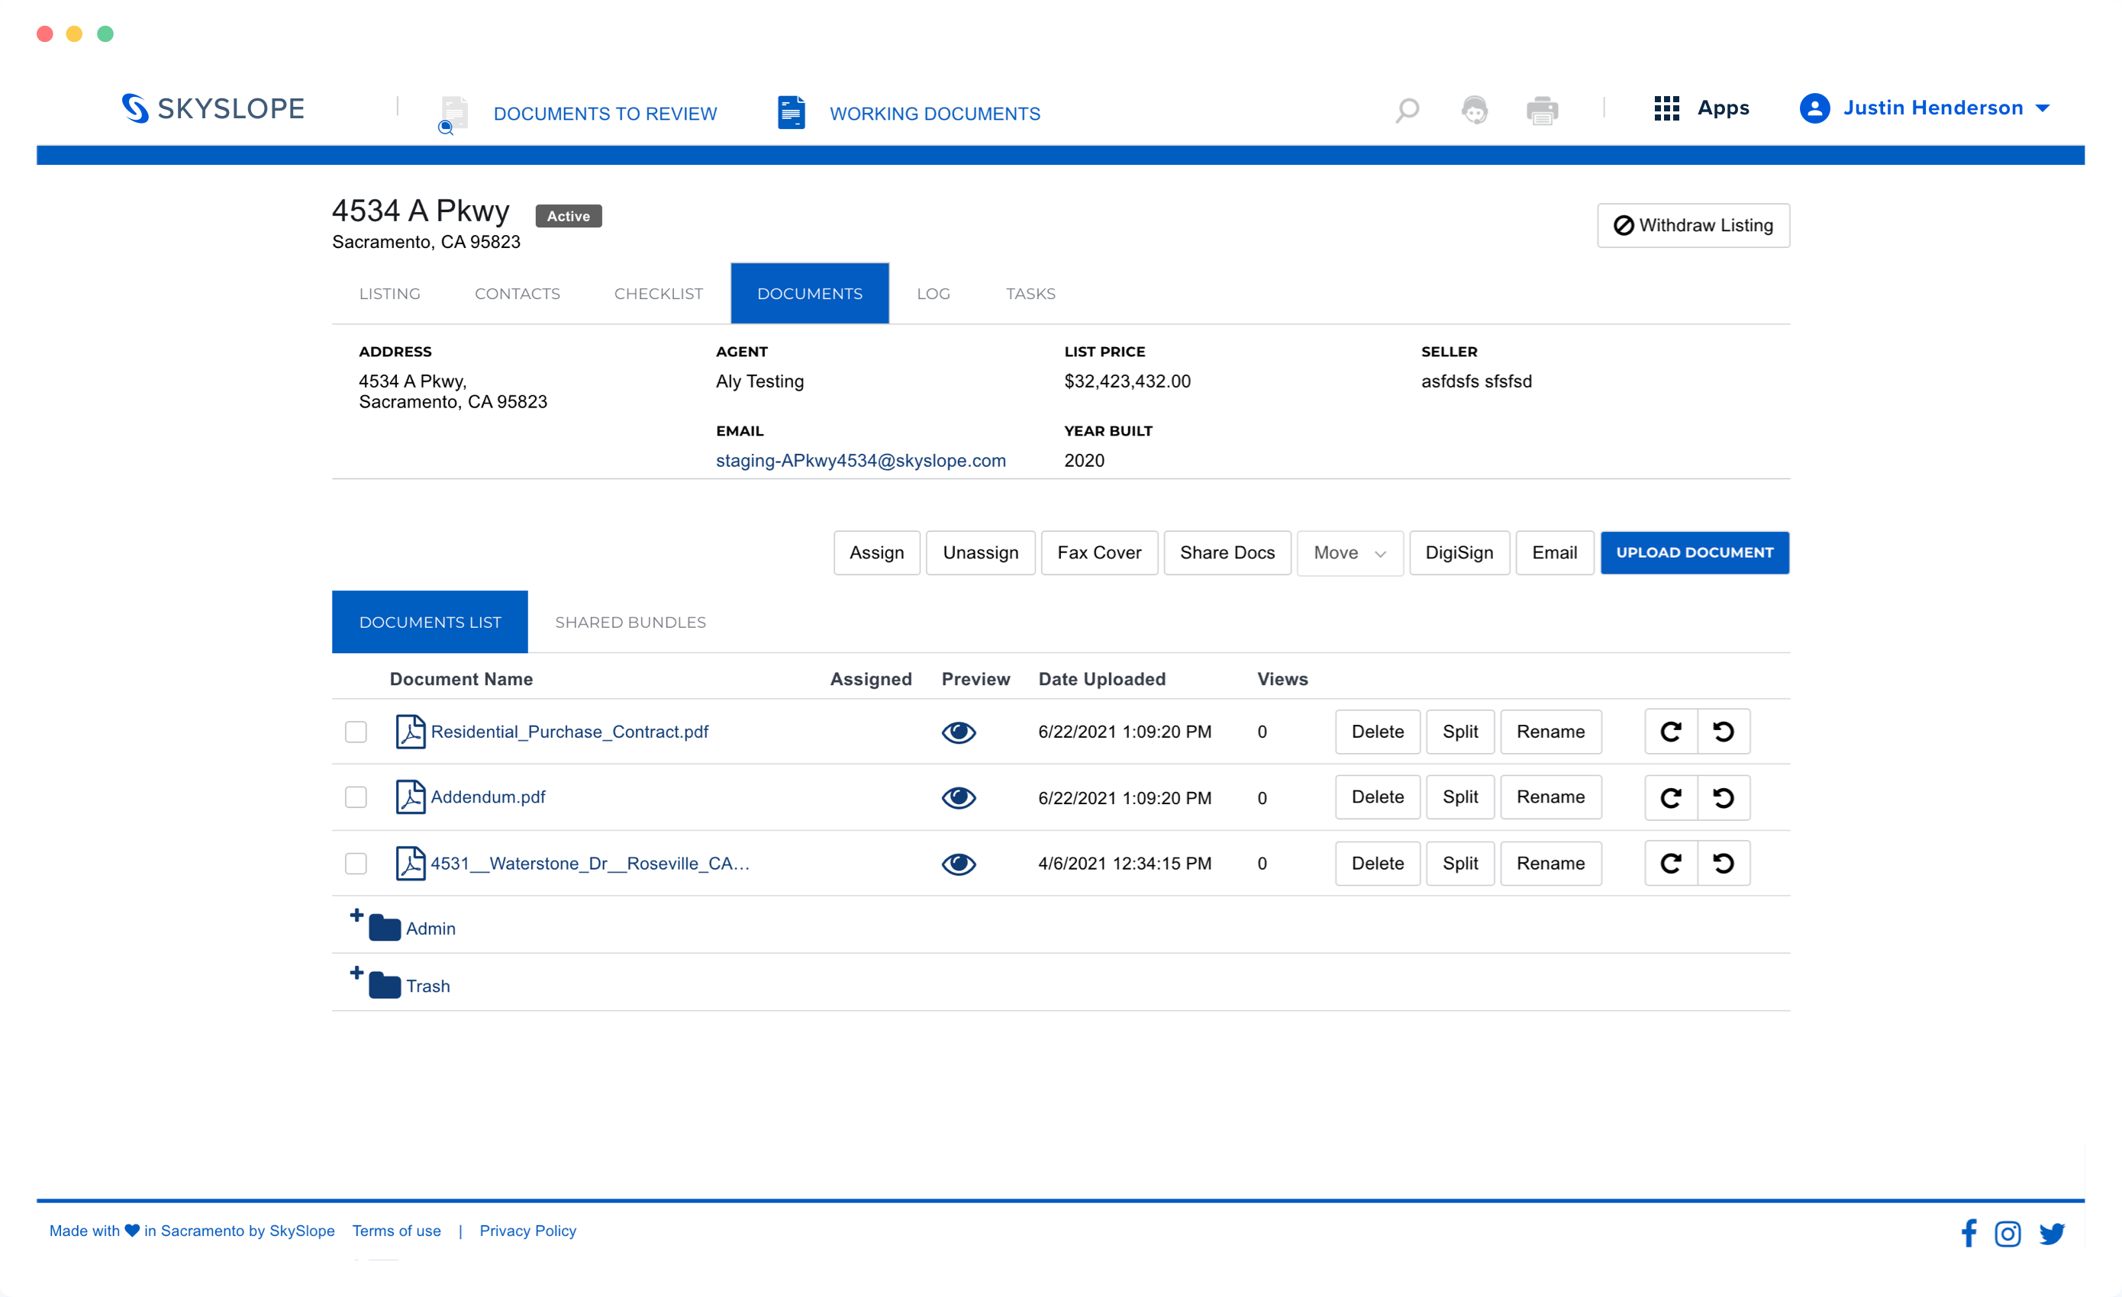This screenshot has height=1297, width=2122.
Task: Select the Addendum.pdf checkbox
Action: click(x=356, y=798)
